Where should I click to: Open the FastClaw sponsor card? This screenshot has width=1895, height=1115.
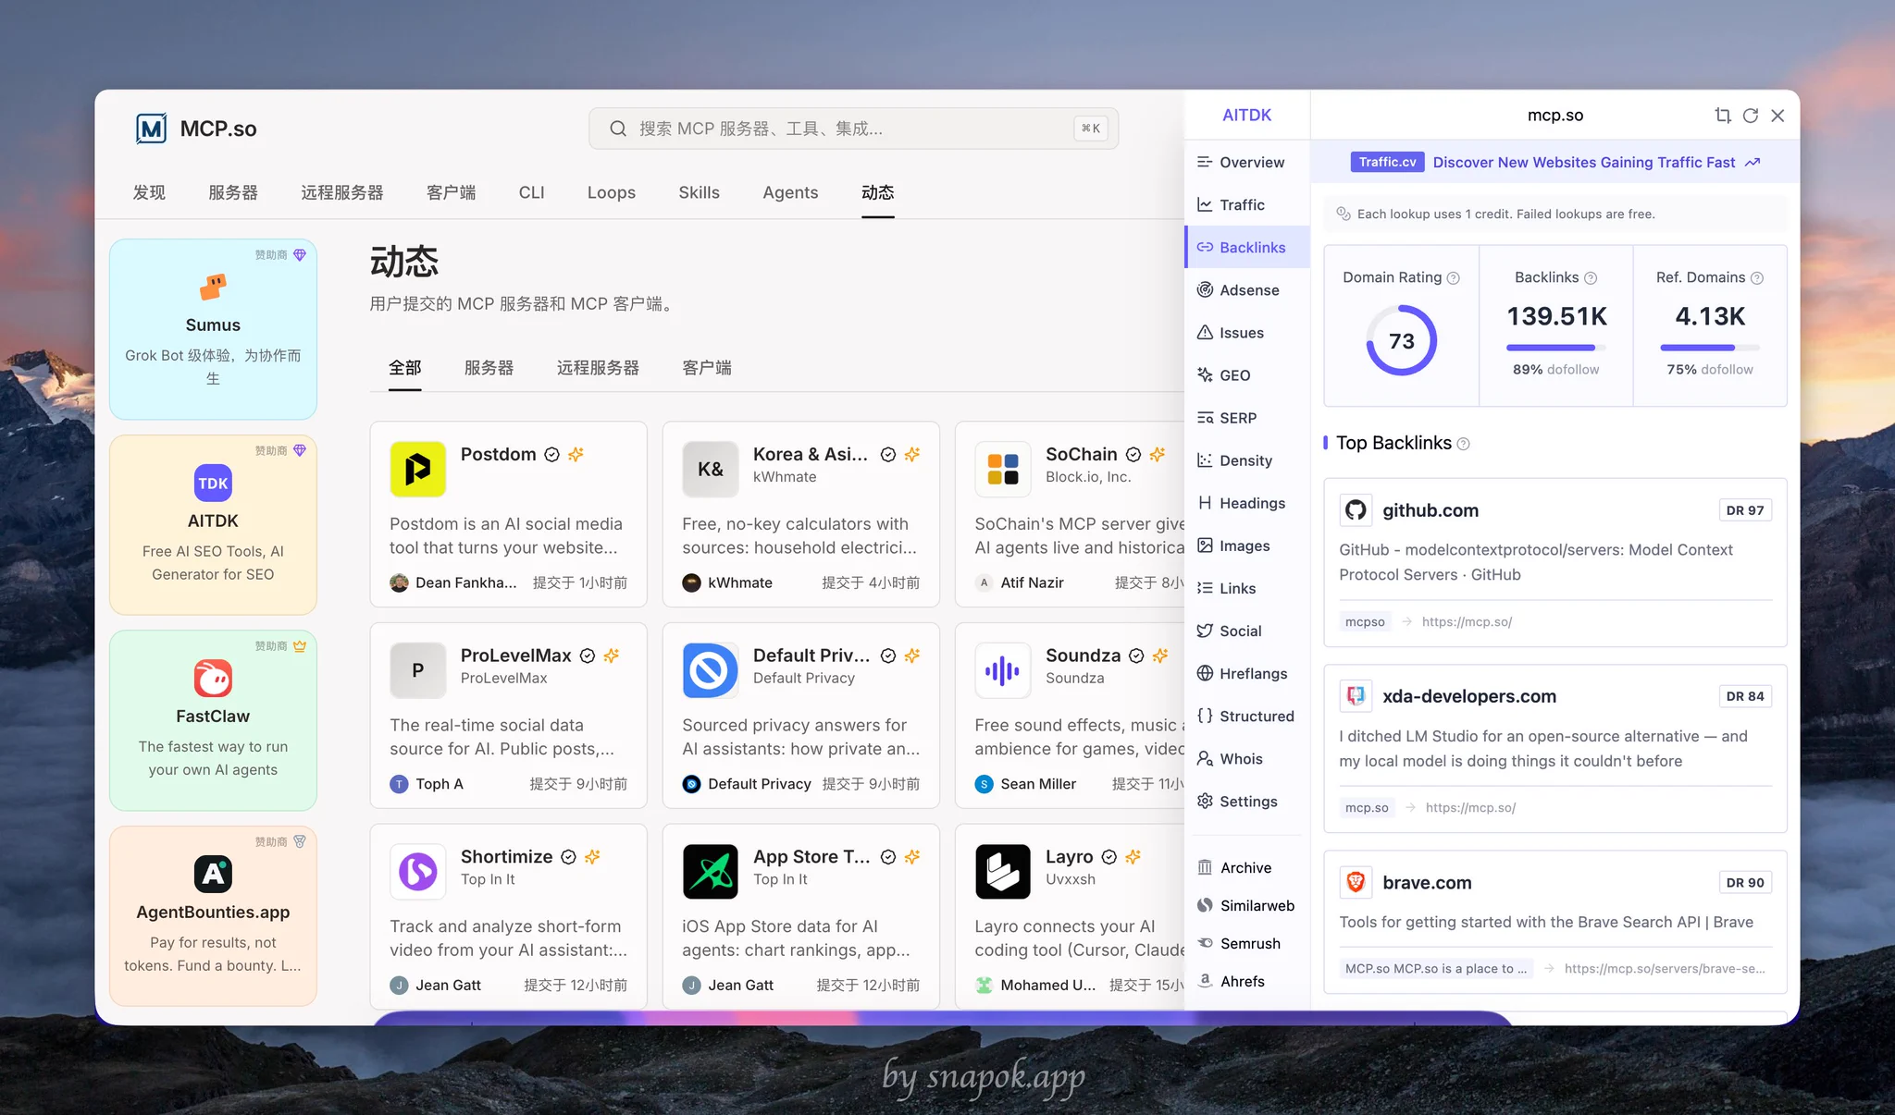click(213, 720)
